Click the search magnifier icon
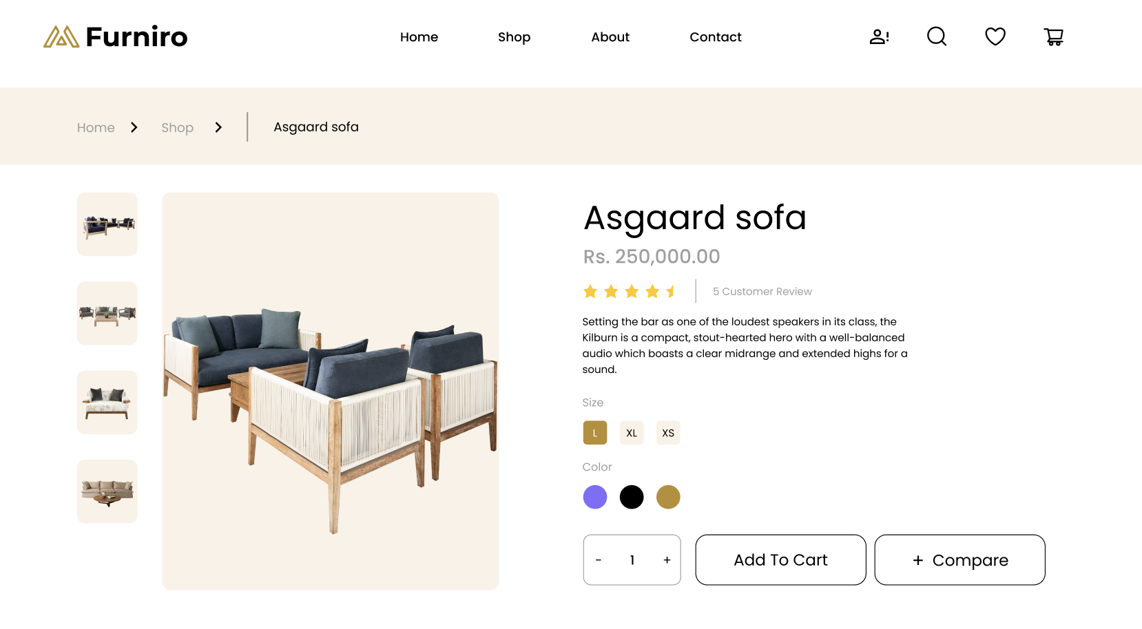 [937, 36]
